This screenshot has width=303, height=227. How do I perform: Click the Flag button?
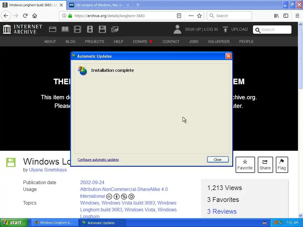click(282, 165)
